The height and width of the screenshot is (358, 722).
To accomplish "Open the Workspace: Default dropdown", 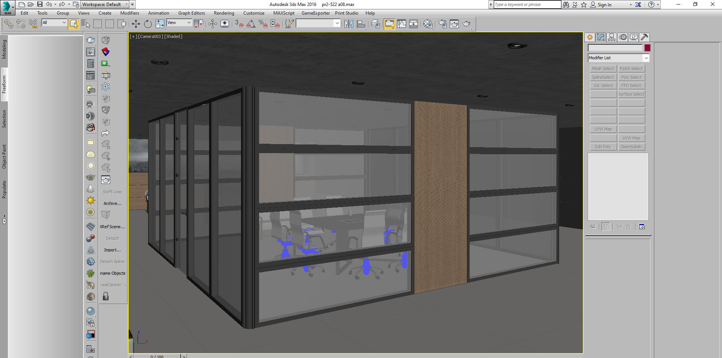I will [105, 5].
